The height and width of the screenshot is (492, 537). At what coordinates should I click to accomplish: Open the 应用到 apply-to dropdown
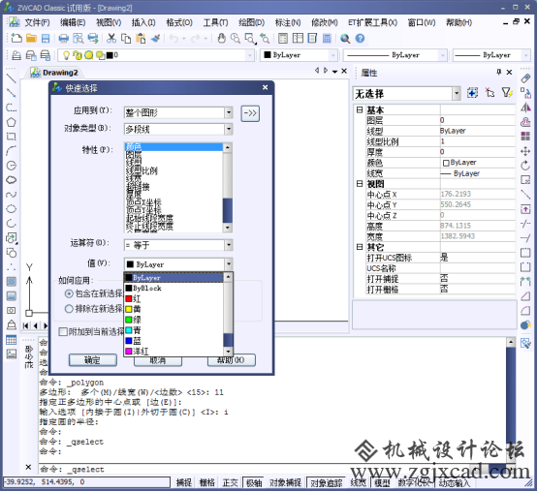coord(229,112)
